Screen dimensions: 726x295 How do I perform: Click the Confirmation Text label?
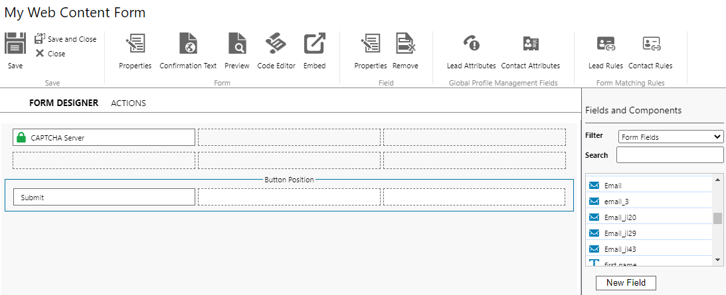188,66
